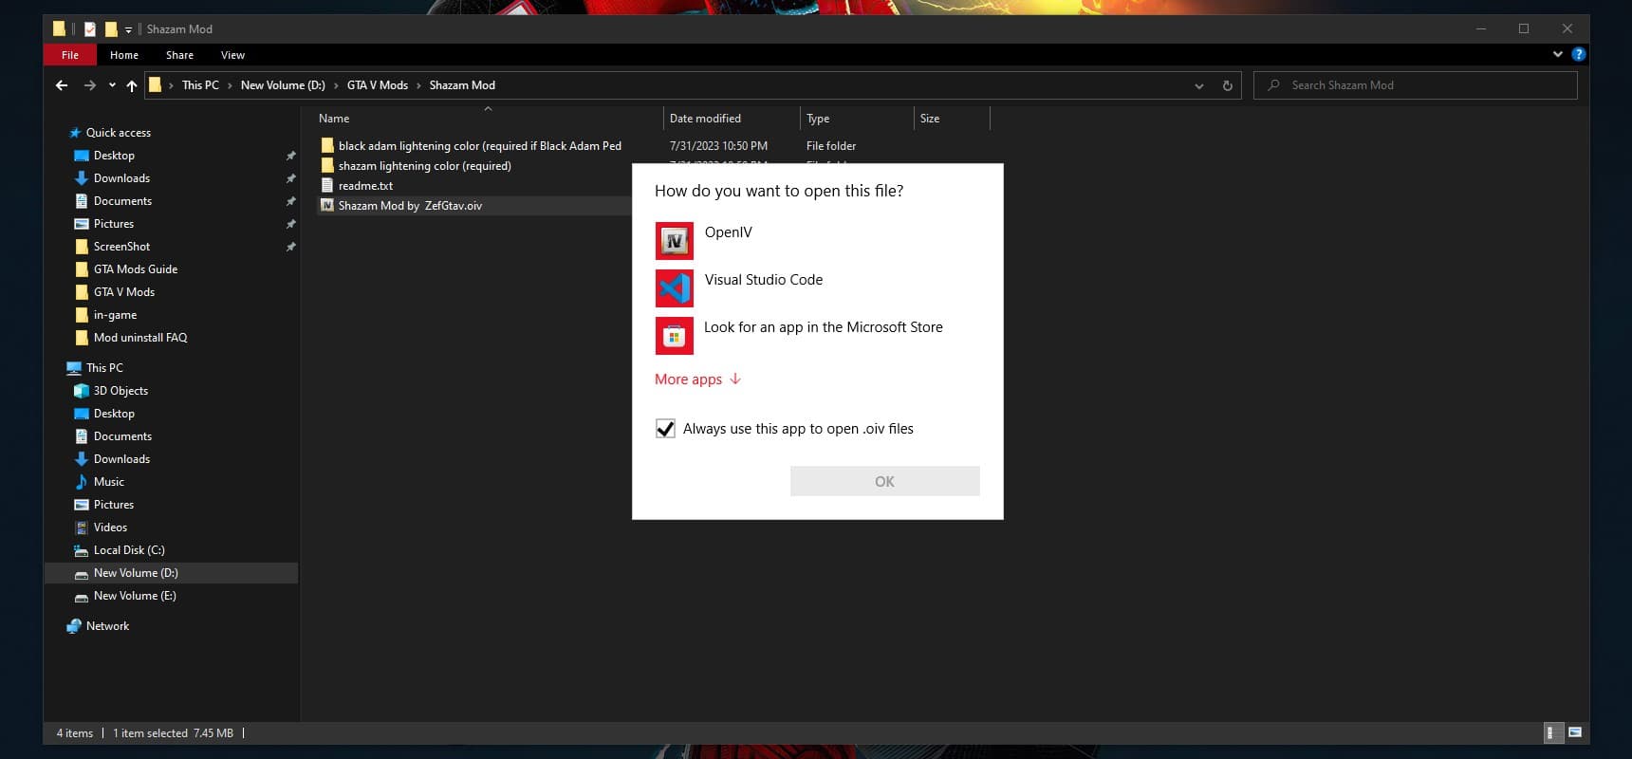Go up one folder level arrow

click(x=132, y=85)
